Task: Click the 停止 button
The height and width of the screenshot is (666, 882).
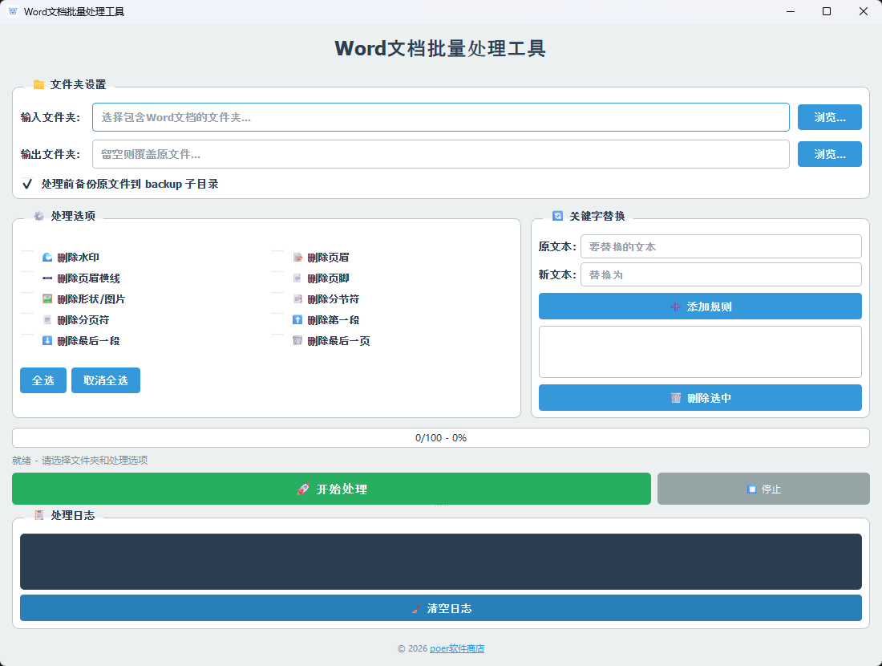Action: [x=764, y=489]
